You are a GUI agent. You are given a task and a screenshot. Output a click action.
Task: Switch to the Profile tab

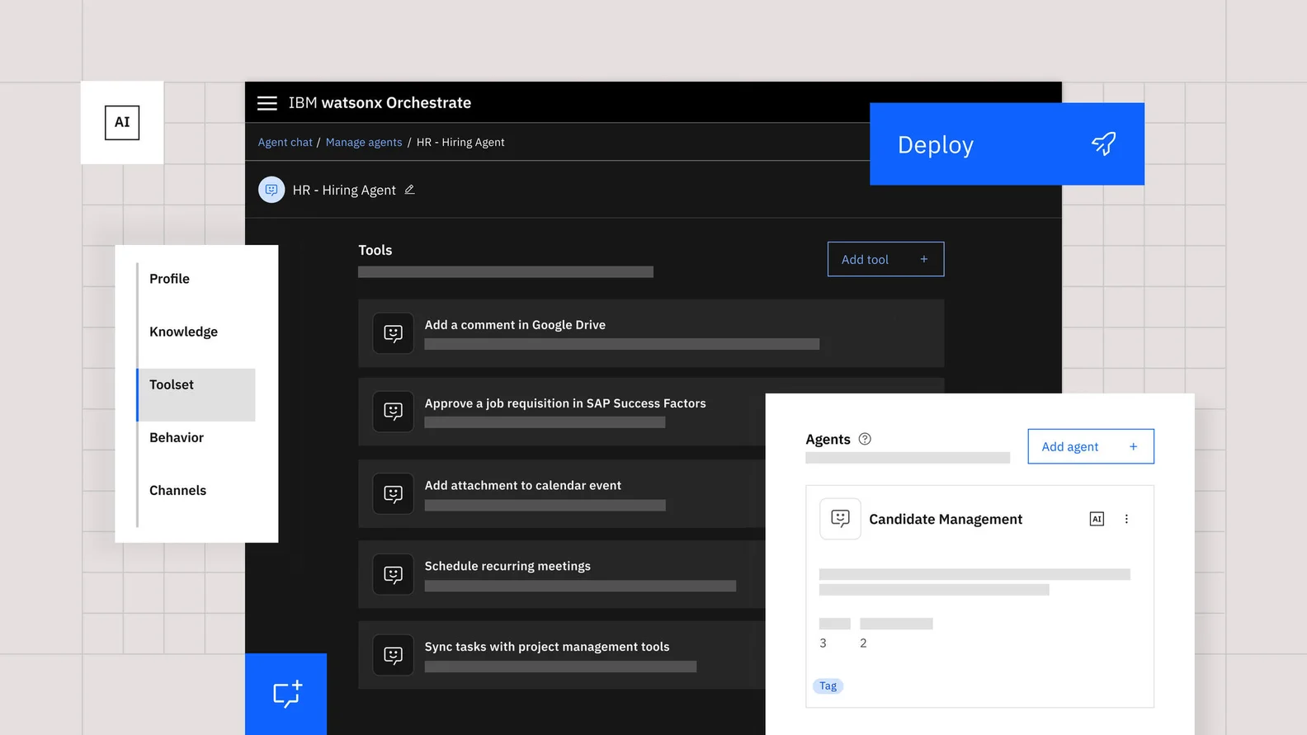tap(170, 279)
